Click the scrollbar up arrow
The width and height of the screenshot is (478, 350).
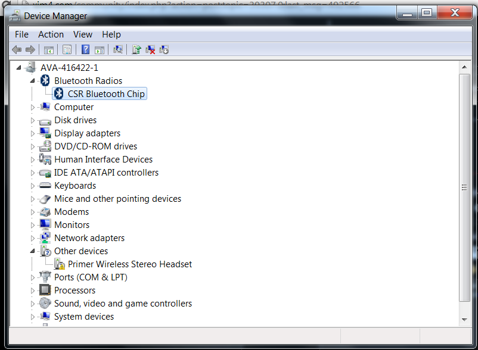point(464,67)
